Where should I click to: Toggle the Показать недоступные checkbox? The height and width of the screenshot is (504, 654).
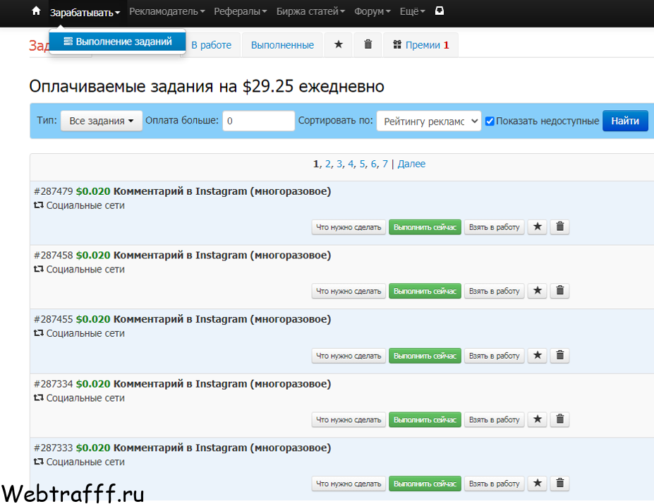point(490,121)
